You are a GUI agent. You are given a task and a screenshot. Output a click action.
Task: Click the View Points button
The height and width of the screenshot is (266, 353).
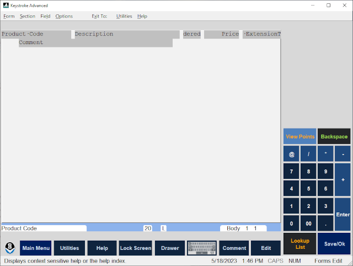300,136
